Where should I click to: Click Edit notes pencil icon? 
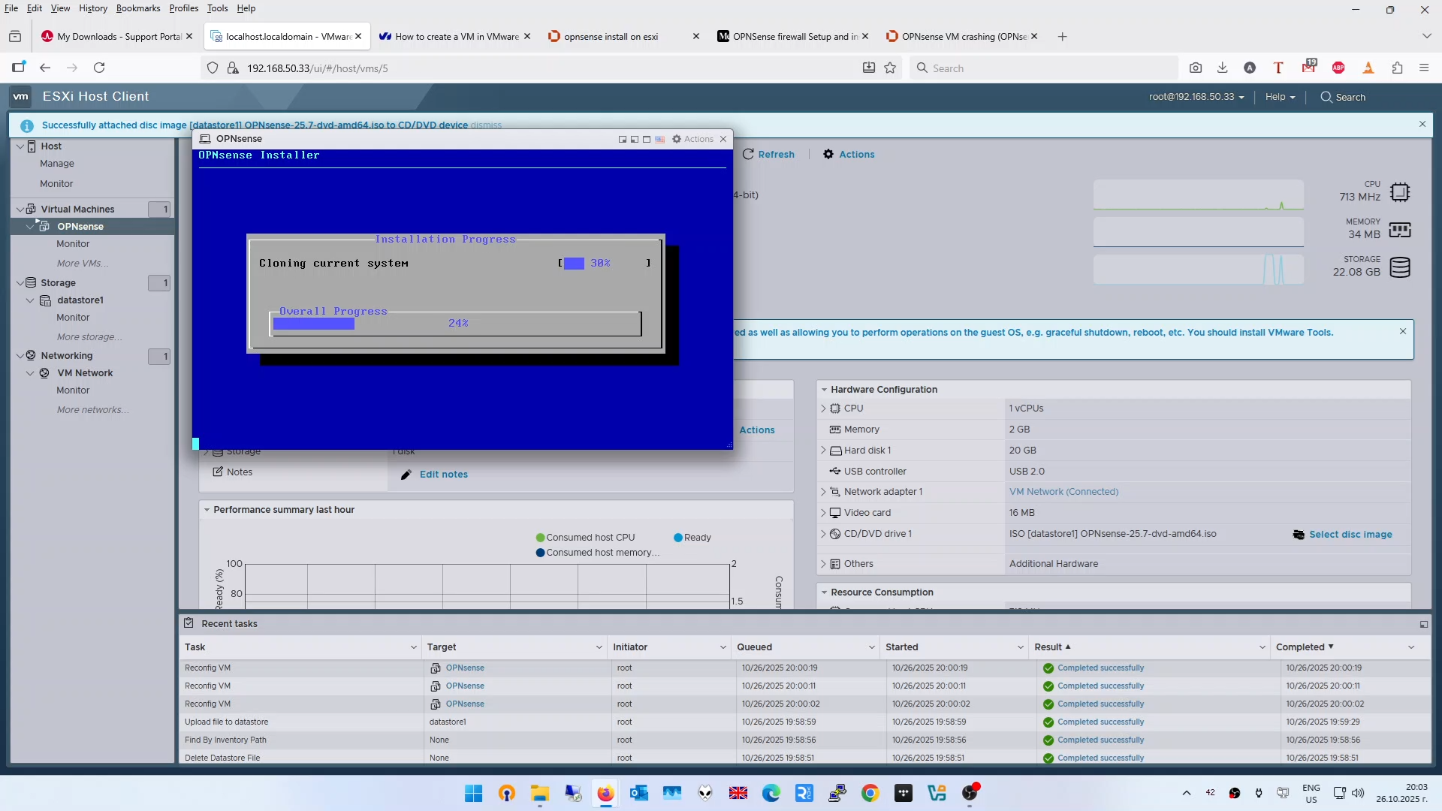pyautogui.click(x=406, y=475)
